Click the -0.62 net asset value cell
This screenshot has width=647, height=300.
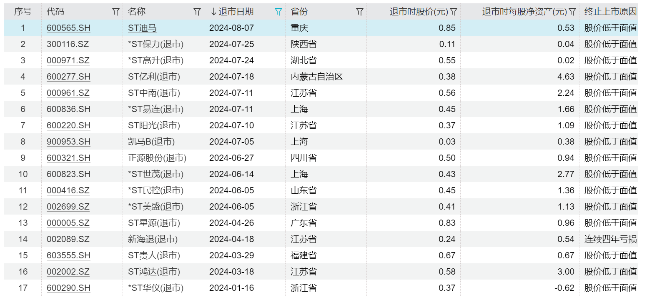coord(566,288)
